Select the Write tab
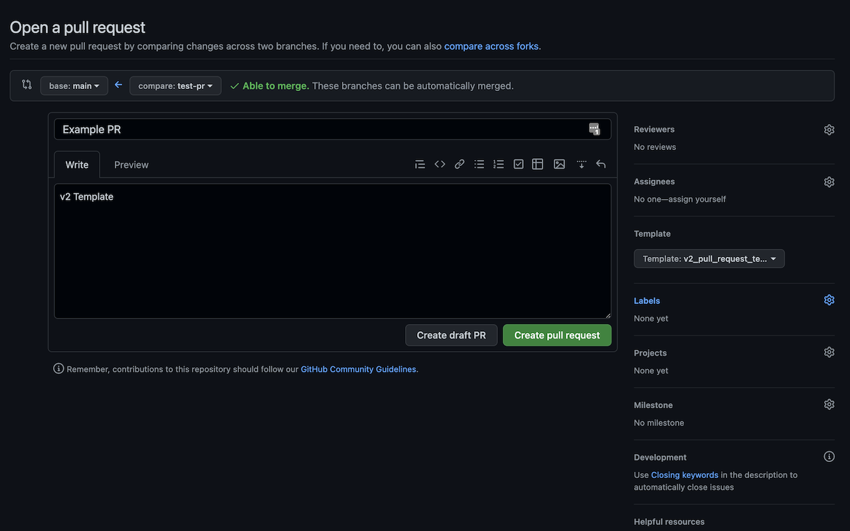The height and width of the screenshot is (531, 850). point(76,164)
